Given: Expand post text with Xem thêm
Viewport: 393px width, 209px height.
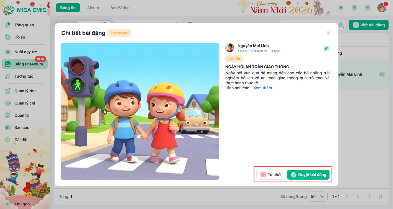Looking at the screenshot, I should [263, 88].
